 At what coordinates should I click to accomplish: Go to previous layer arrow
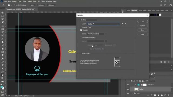pyautogui.click(x=122, y=24)
